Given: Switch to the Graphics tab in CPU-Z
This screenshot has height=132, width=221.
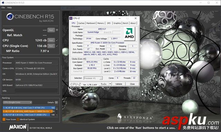Looking at the screenshot, I should coord(117,23).
